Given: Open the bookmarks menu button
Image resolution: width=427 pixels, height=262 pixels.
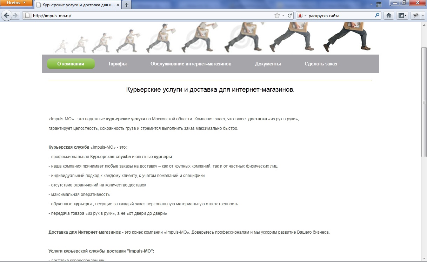Looking at the screenshot, I should point(402,15).
